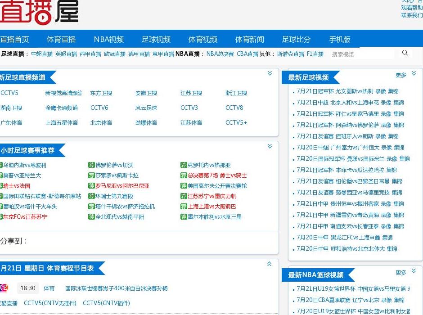Open 体育新闻 nav tab

coord(250,40)
